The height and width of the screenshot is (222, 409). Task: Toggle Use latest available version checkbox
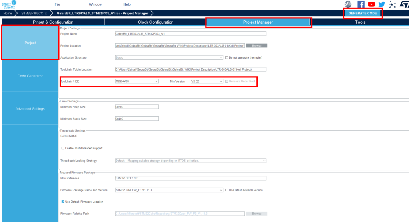tap(227, 190)
